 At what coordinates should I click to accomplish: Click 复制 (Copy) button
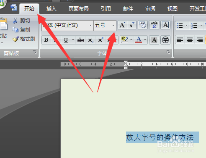tap(21, 30)
